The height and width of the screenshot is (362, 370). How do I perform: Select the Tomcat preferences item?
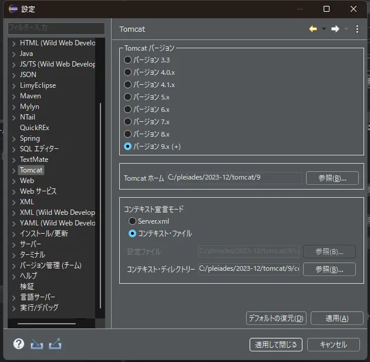pos(31,170)
